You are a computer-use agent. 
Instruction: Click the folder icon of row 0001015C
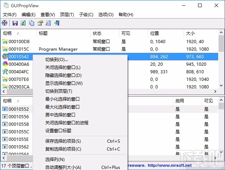point(5,49)
